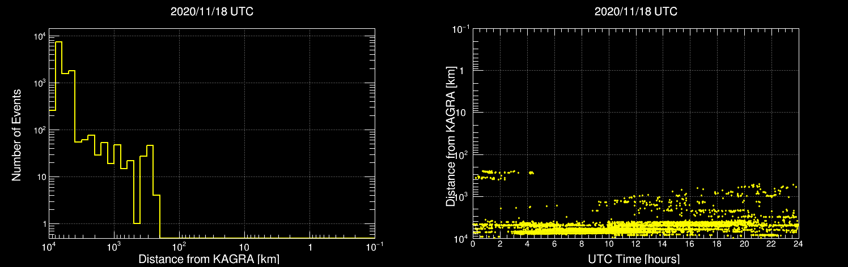Viewport: 848px width, 267px height.
Task: Click hour 20 on the UTC Time axis
Action: tap(744, 244)
